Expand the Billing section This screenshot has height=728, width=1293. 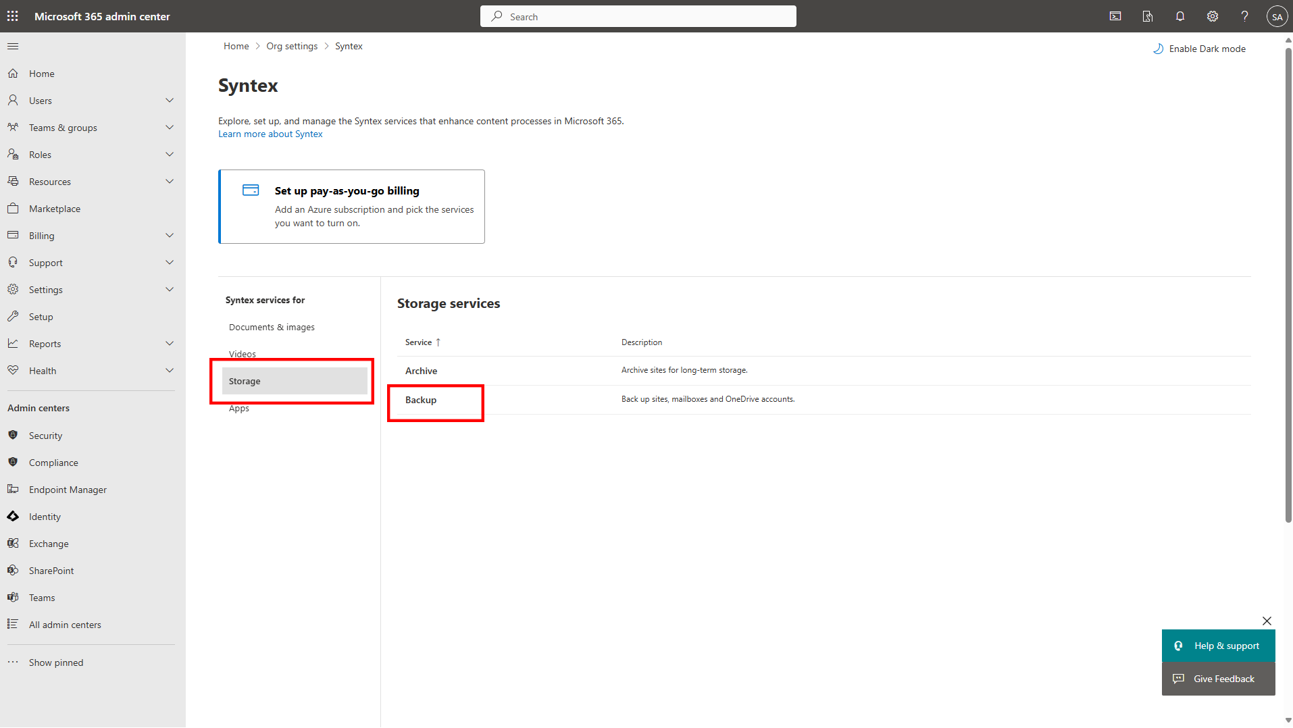(170, 235)
